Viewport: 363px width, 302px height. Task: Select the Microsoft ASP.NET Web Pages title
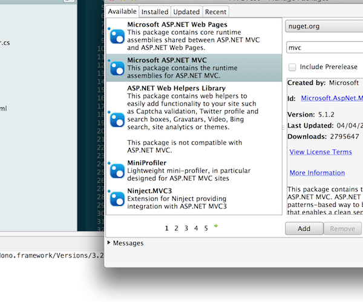[177, 24]
